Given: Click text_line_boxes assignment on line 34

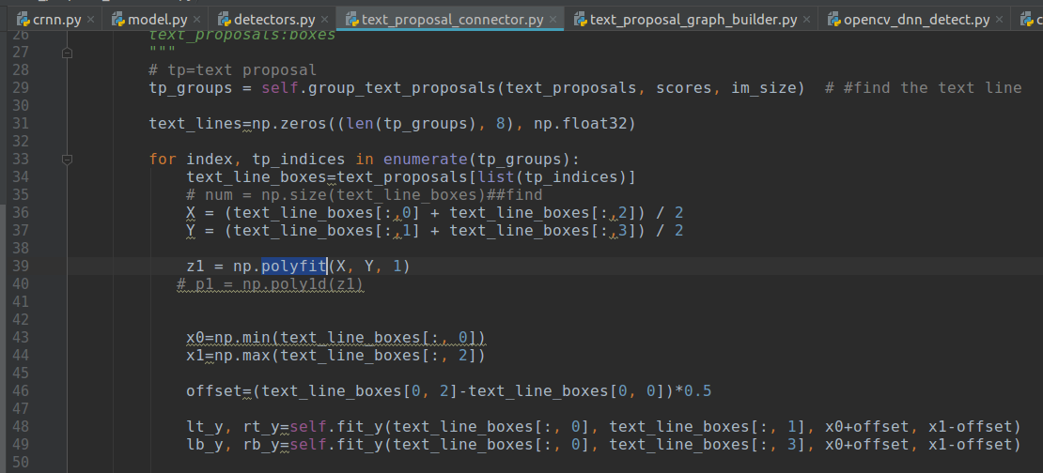Looking at the screenshot, I should tap(257, 177).
